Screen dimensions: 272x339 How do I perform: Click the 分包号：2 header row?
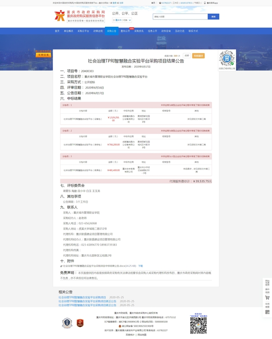136,131
